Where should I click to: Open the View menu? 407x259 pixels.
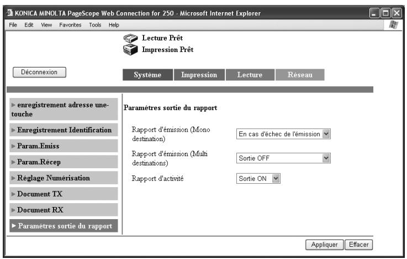(x=46, y=25)
